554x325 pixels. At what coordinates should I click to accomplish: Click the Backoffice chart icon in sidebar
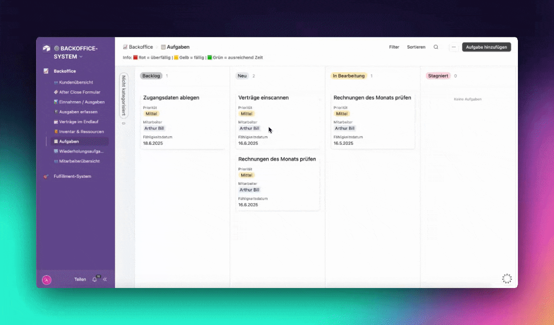coord(46,71)
